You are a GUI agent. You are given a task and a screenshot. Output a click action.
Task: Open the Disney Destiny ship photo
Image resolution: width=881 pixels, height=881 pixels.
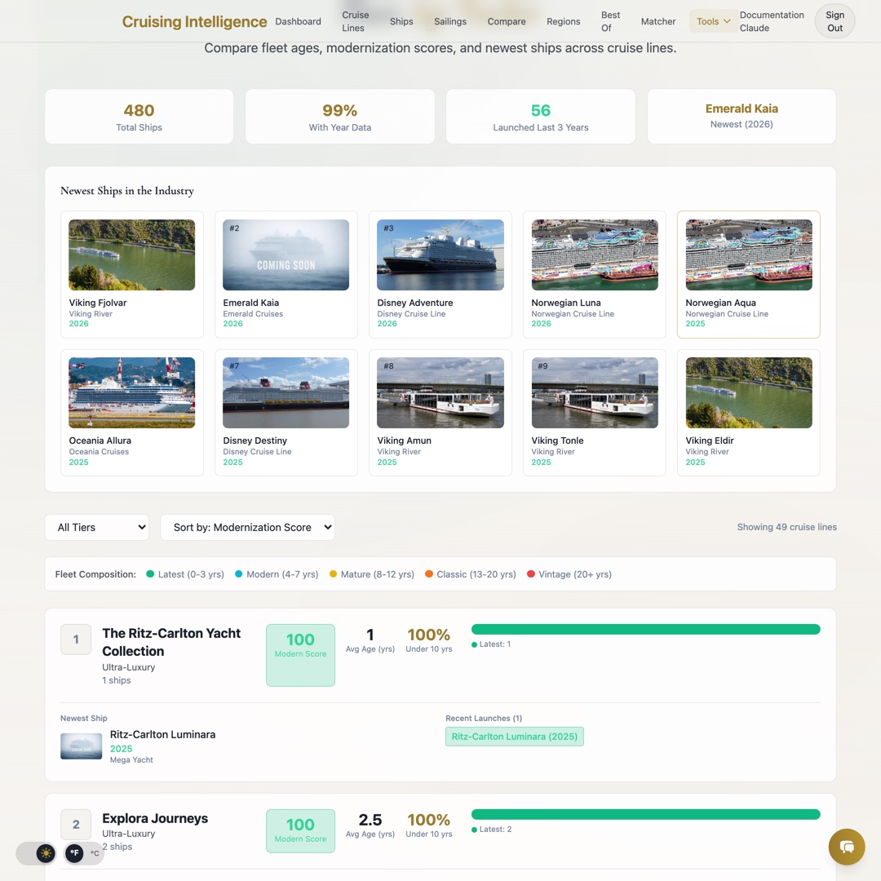click(x=286, y=392)
